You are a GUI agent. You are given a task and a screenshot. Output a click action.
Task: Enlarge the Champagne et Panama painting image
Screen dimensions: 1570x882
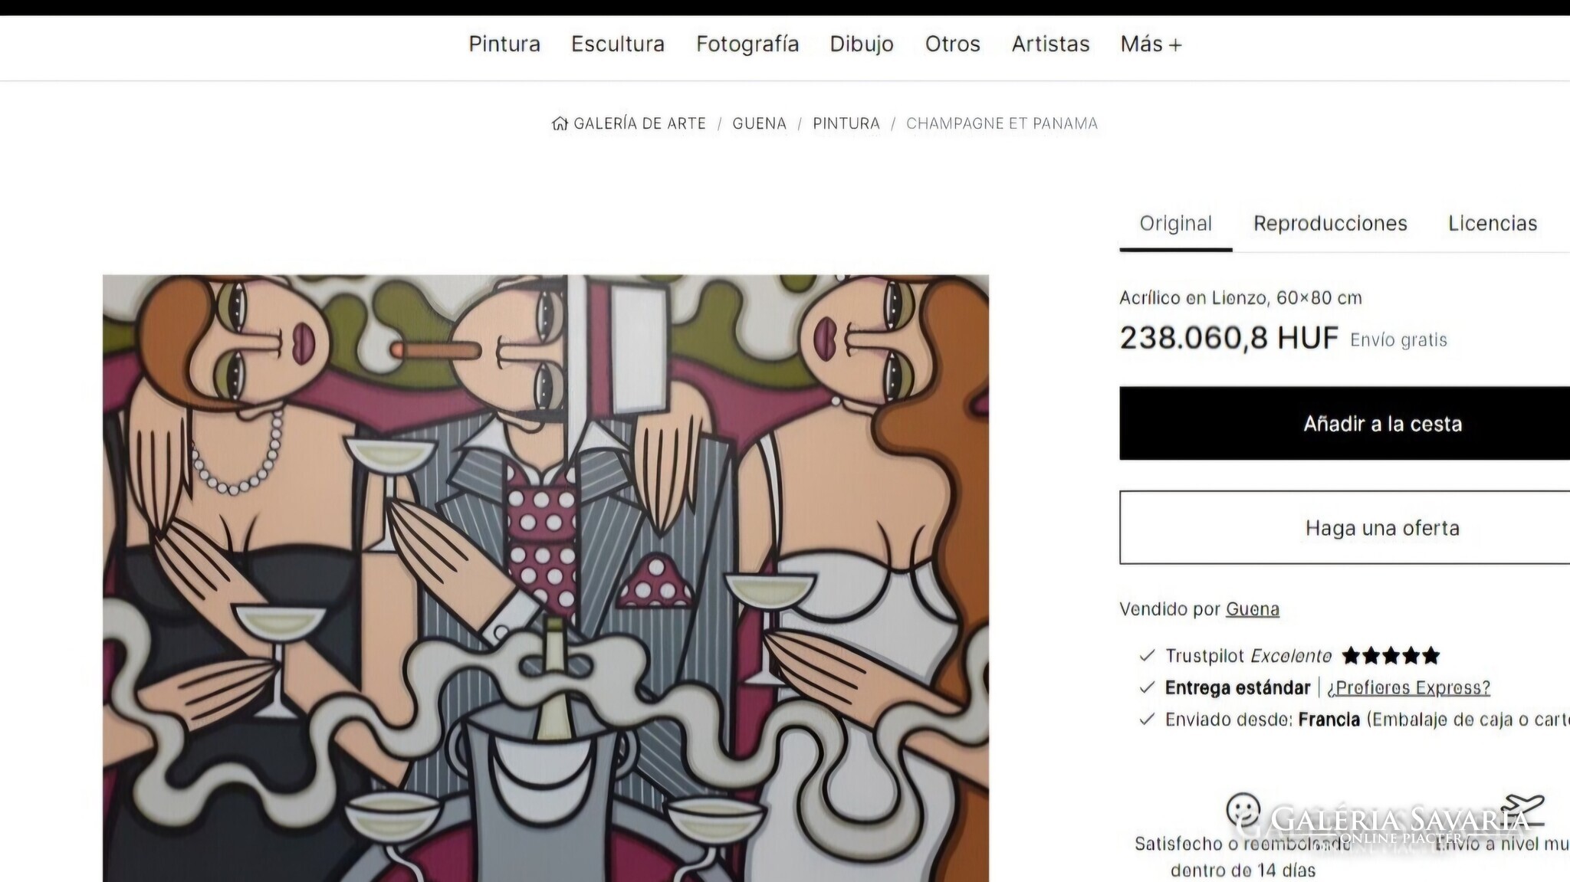546,578
